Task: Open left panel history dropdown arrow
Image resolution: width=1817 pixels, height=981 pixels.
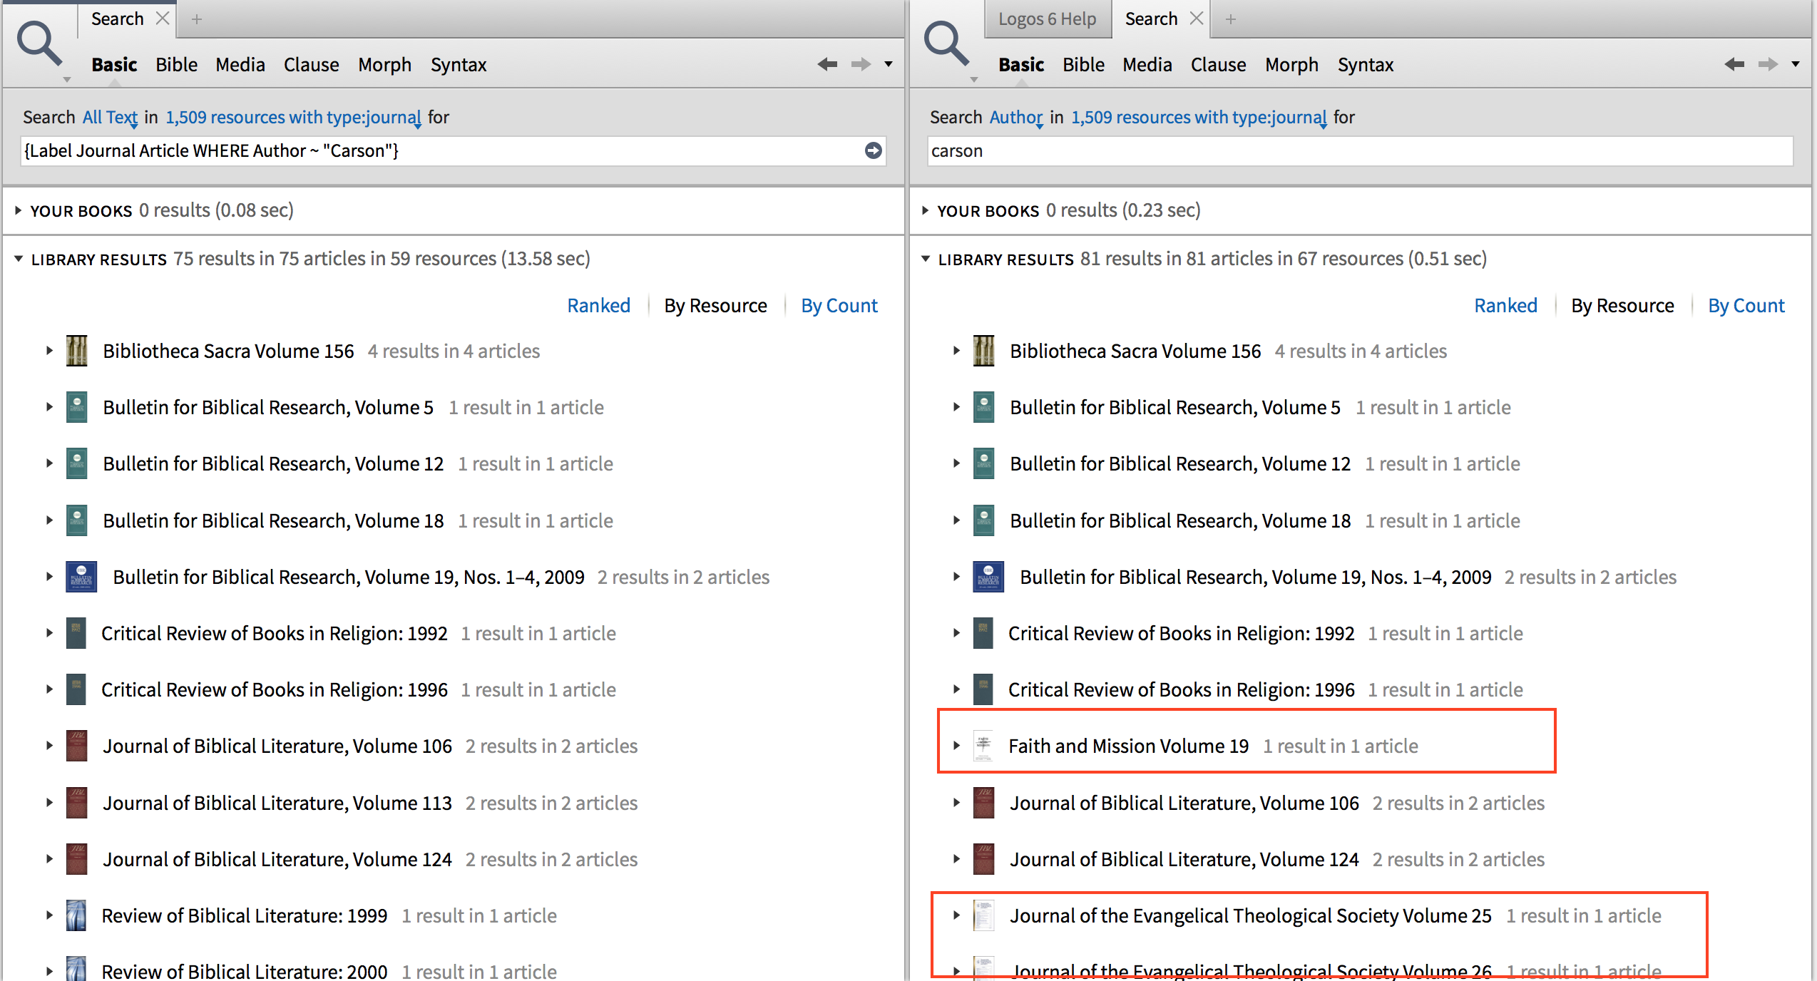Action: click(x=889, y=64)
